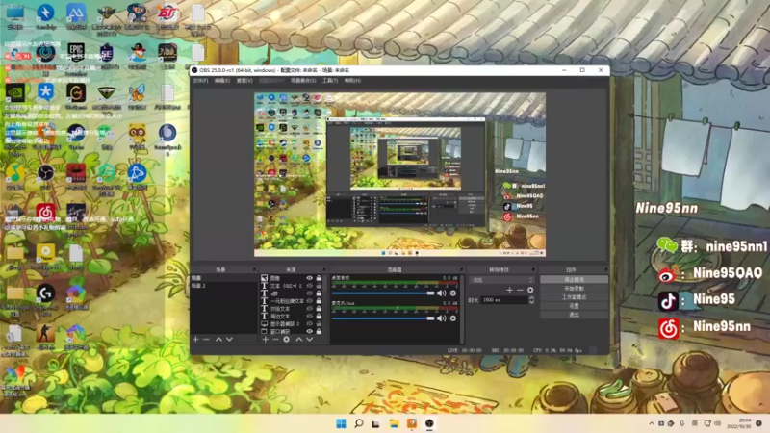
Task: Open 桌面音频 audio settings gear
Action: 453,293
